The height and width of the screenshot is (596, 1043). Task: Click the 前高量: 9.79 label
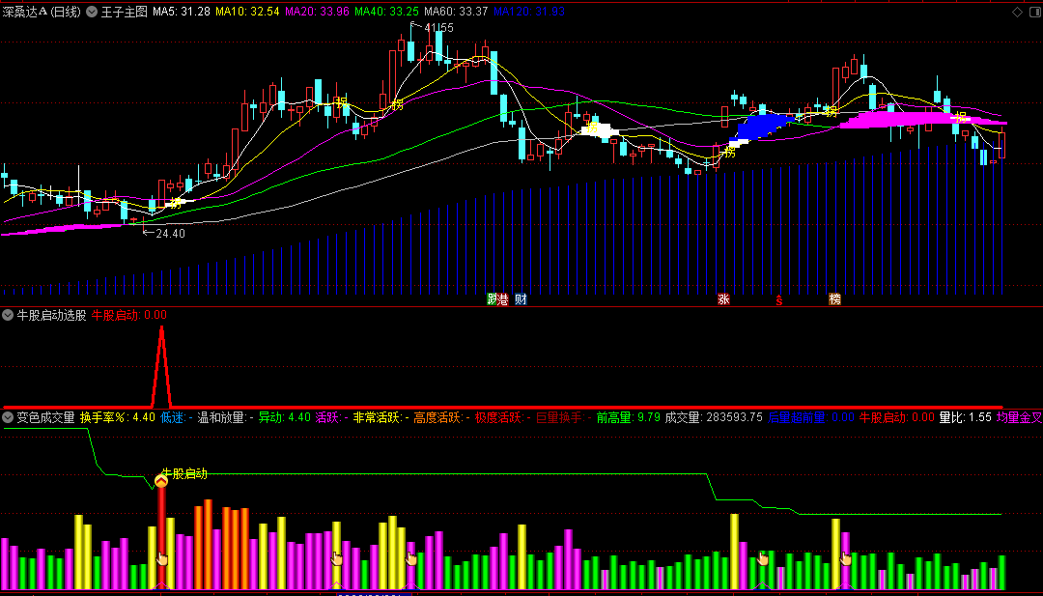pos(629,417)
